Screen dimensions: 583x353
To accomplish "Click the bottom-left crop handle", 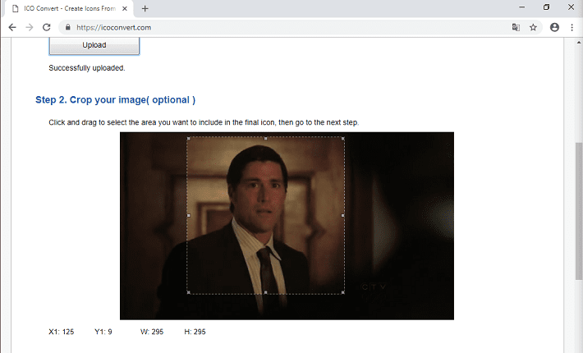I will (189, 292).
